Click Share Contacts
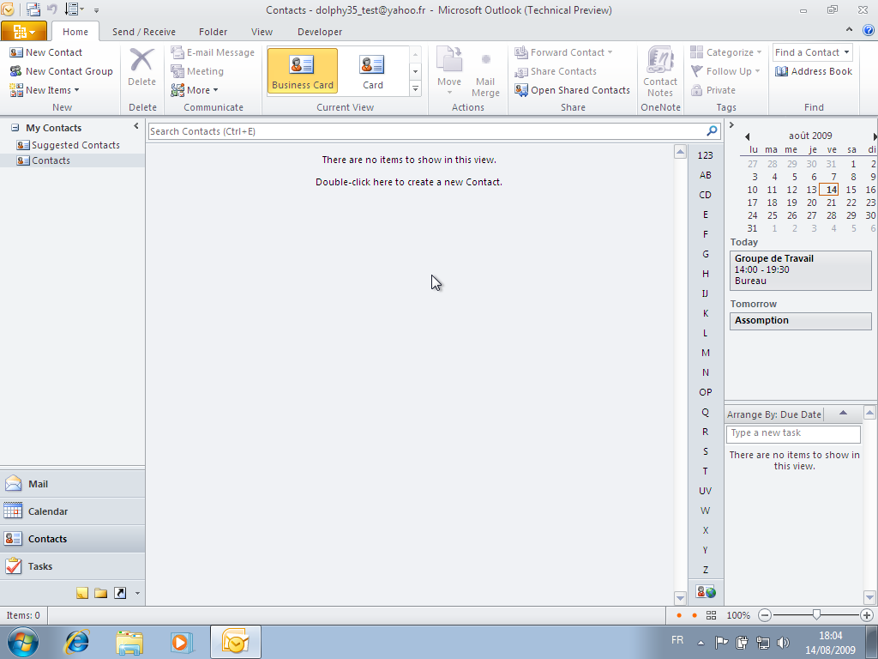Viewport: 878px width, 659px height. [556, 71]
